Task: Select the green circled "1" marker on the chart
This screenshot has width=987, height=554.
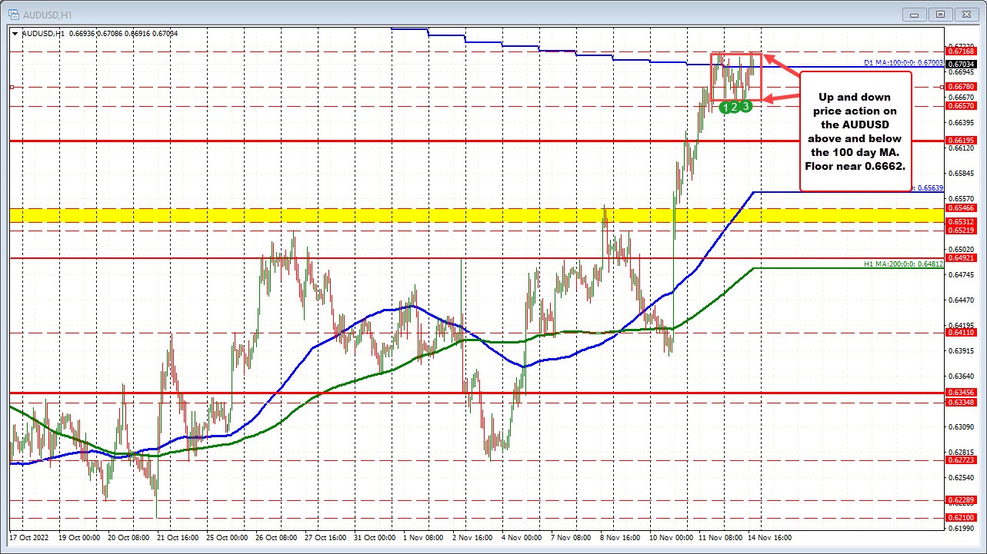Action: pyautogui.click(x=726, y=107)
